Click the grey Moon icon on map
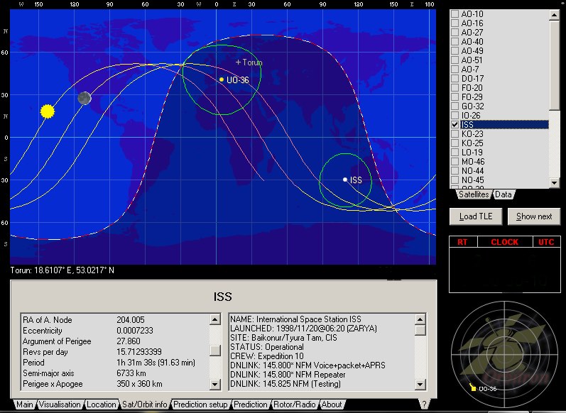The width and height of the screenshot is (566, 413). [85, 98]
